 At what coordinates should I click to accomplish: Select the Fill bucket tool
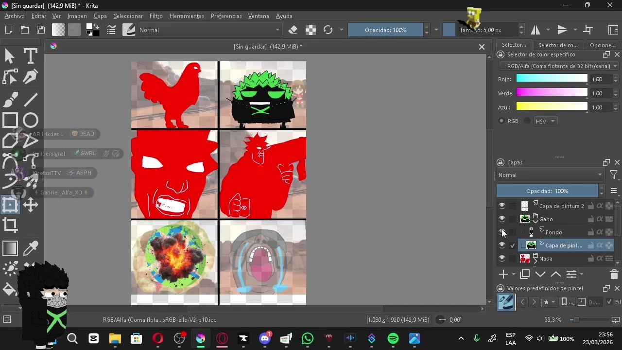pyautogui.click(x=10, y=290)
